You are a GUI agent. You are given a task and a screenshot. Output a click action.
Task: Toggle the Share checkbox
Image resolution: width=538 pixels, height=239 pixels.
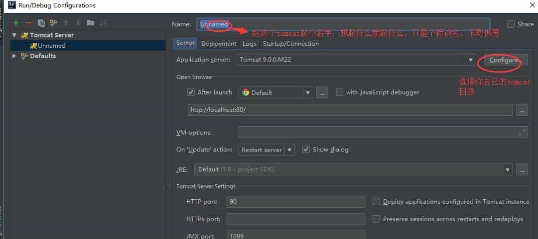(511, 24)
